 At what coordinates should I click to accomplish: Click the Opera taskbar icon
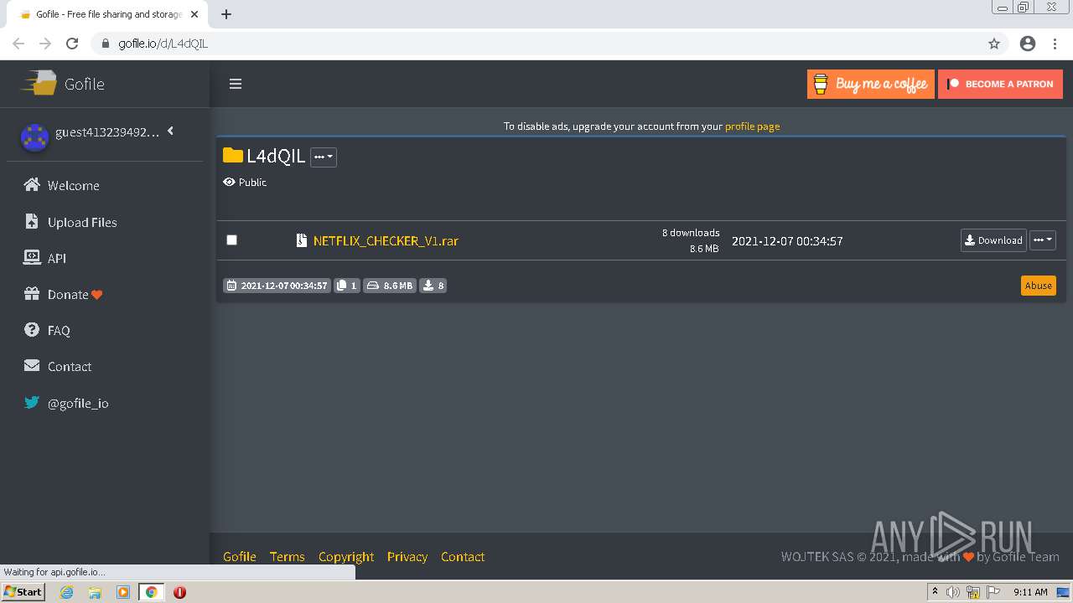pyautogui.click(x=179, y=592)
